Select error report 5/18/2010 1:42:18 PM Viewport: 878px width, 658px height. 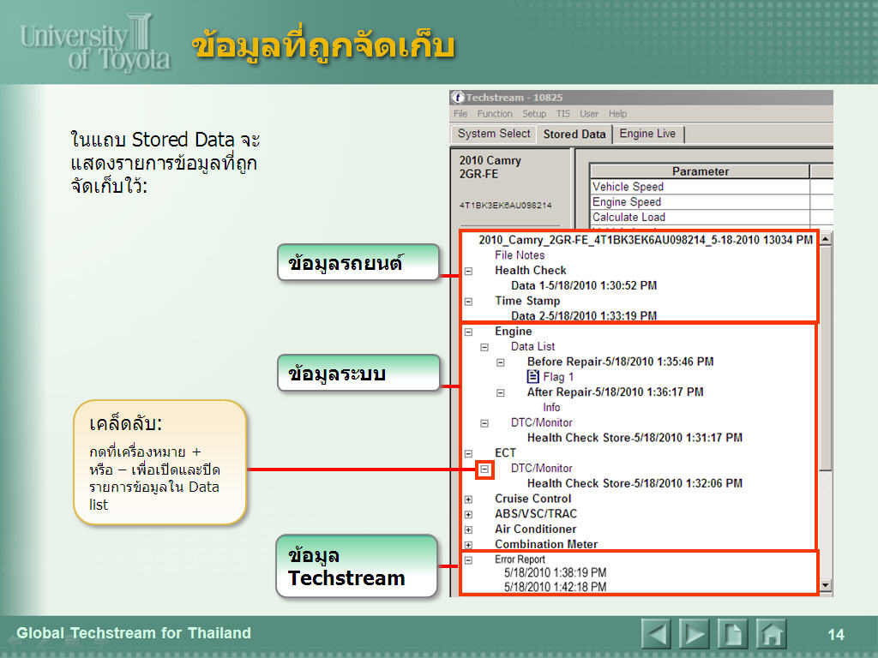555,586
